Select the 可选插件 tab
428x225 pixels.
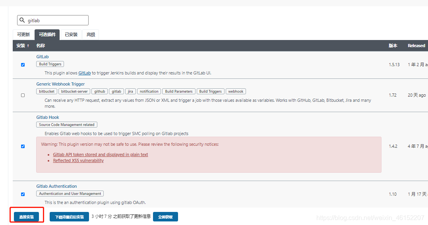tap(47, 34)
